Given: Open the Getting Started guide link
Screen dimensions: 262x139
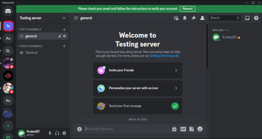Looking at the screenshot, I should [164, 56].
